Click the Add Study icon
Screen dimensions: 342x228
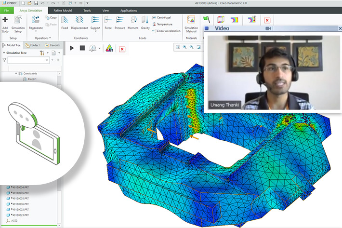pyautogui.click(x=5, y=22)
